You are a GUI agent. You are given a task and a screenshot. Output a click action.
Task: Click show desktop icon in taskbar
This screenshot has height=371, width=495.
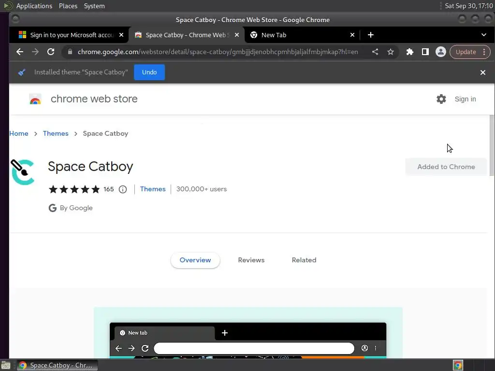pos(6,365)
